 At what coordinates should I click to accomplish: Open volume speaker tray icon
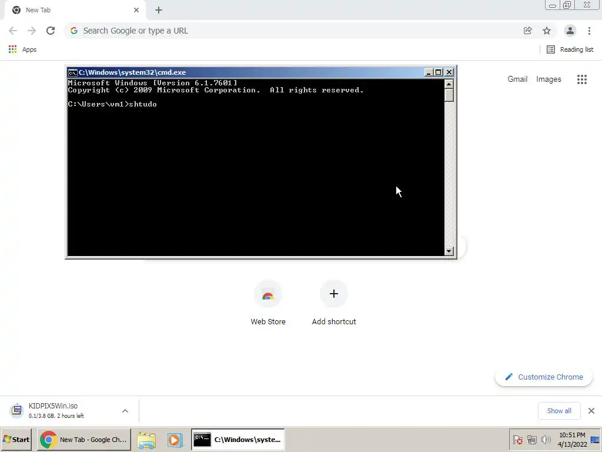coord(546,439)
